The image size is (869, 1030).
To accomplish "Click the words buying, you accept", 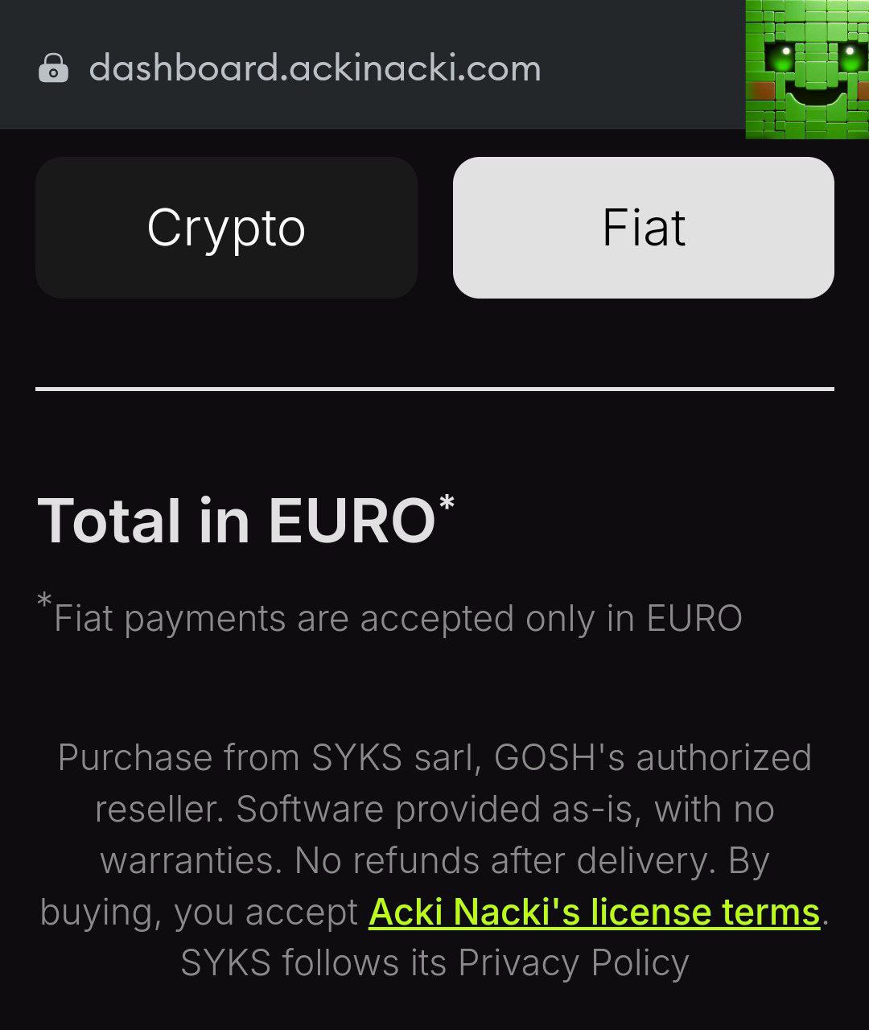I will [199, 913].
